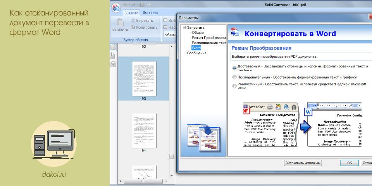
Task: Select Общие in the settings tree
Action: 198,33
